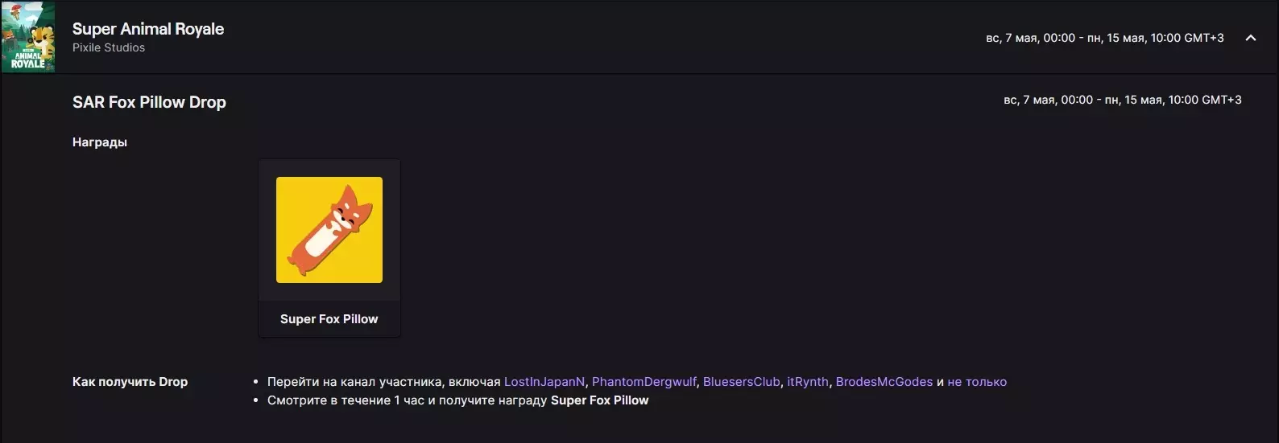Click the "Перейти на канал участника" instruction text
Image resolution: width=1279 pixels, height=443 pixels.
pyautogui.click(x=354, y=382)
